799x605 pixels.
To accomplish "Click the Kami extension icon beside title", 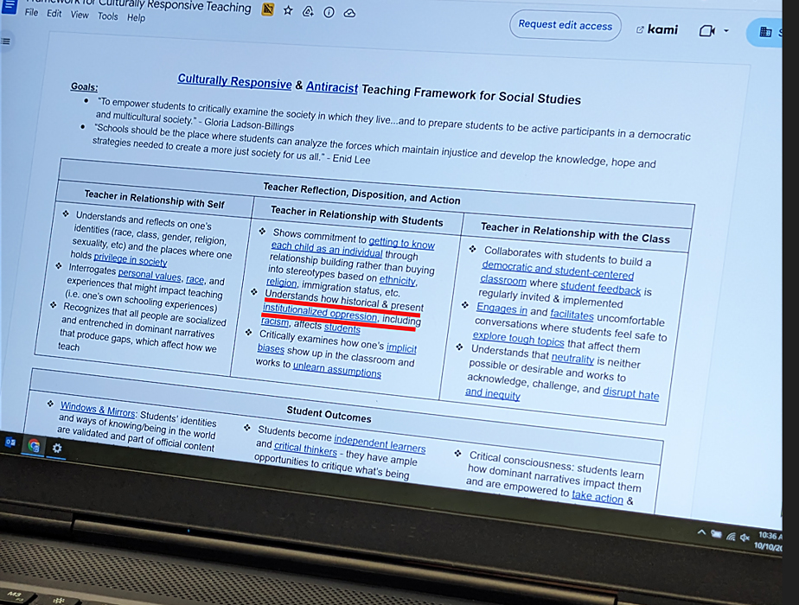I will coord(268,10).
